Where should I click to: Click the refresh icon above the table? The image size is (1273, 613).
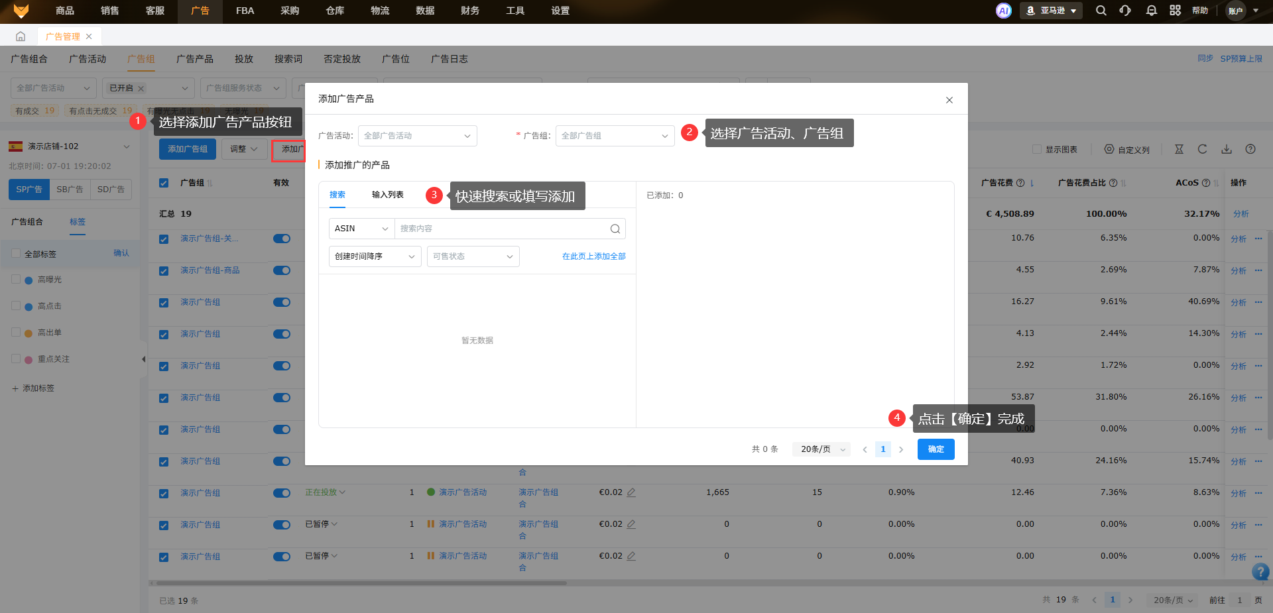(x=1202, y=149)
